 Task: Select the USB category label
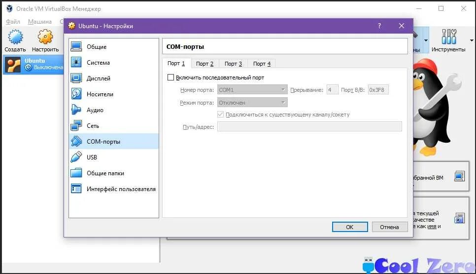(92, 157)
